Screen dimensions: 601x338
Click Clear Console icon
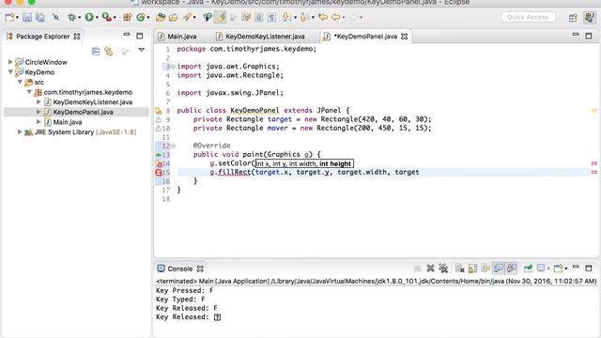[459, 269]
